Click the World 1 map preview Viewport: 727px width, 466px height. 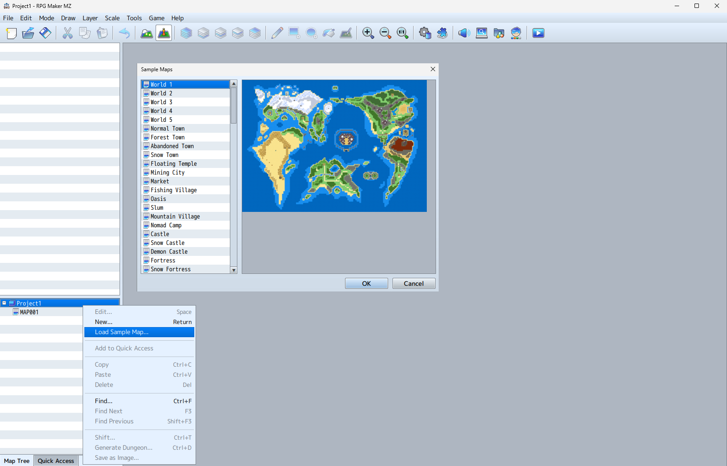(334, 146)
